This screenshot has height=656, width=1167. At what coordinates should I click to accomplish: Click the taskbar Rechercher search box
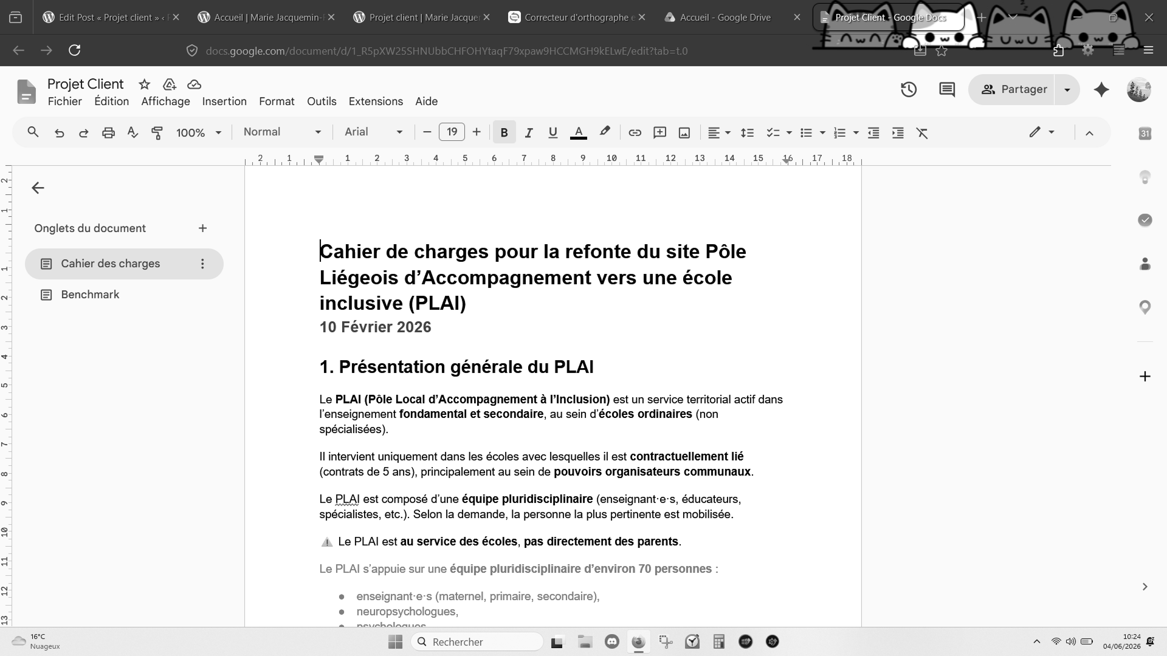click(477, 642)
